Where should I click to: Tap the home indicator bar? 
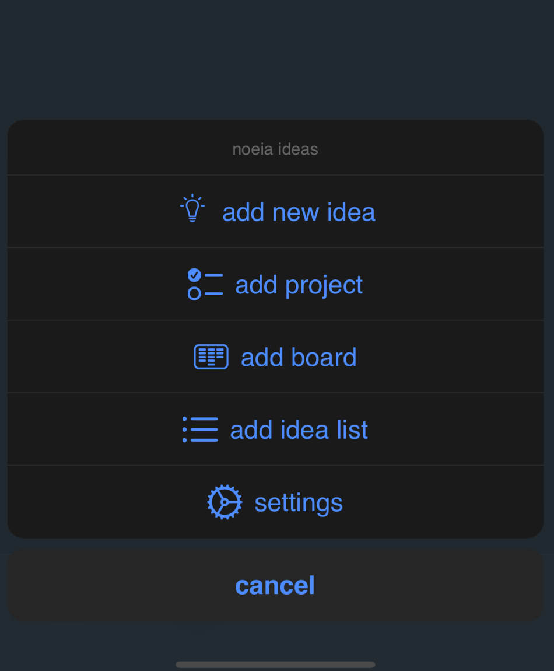(x=275, y=665)
